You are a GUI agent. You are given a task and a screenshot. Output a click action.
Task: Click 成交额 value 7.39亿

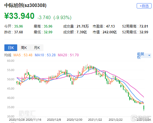coord(82,32)
